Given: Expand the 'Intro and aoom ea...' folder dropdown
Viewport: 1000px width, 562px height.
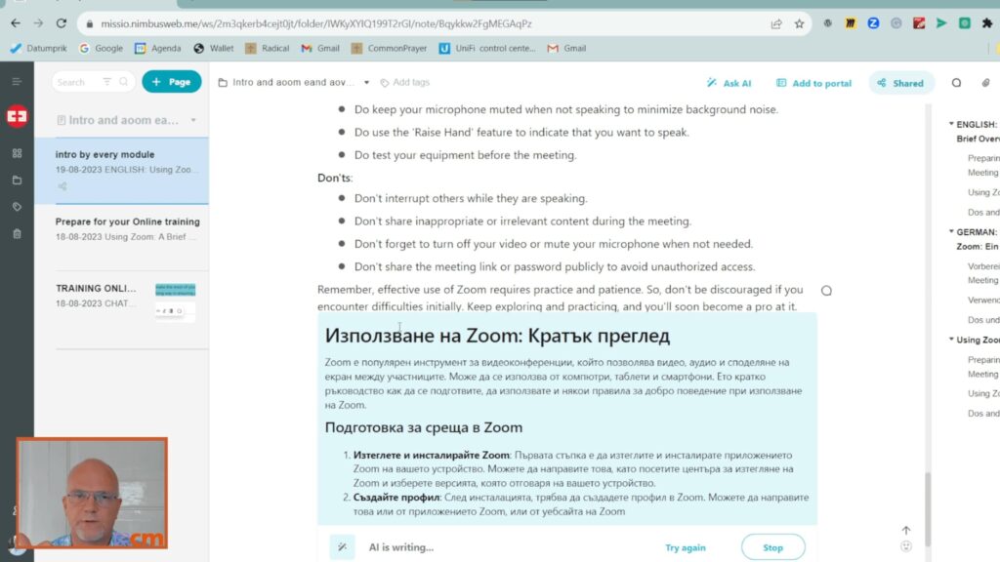Looking at the screenshot, I should [x=193, y=120].
